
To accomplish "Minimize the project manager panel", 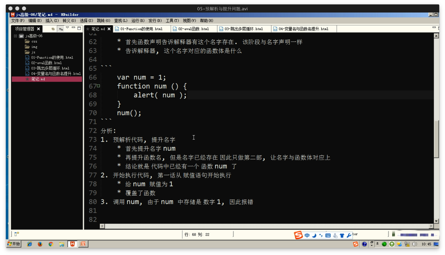I will (x=73, y=28).
